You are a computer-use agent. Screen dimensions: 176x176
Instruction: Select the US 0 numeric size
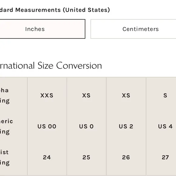click(x=86, y=127)
